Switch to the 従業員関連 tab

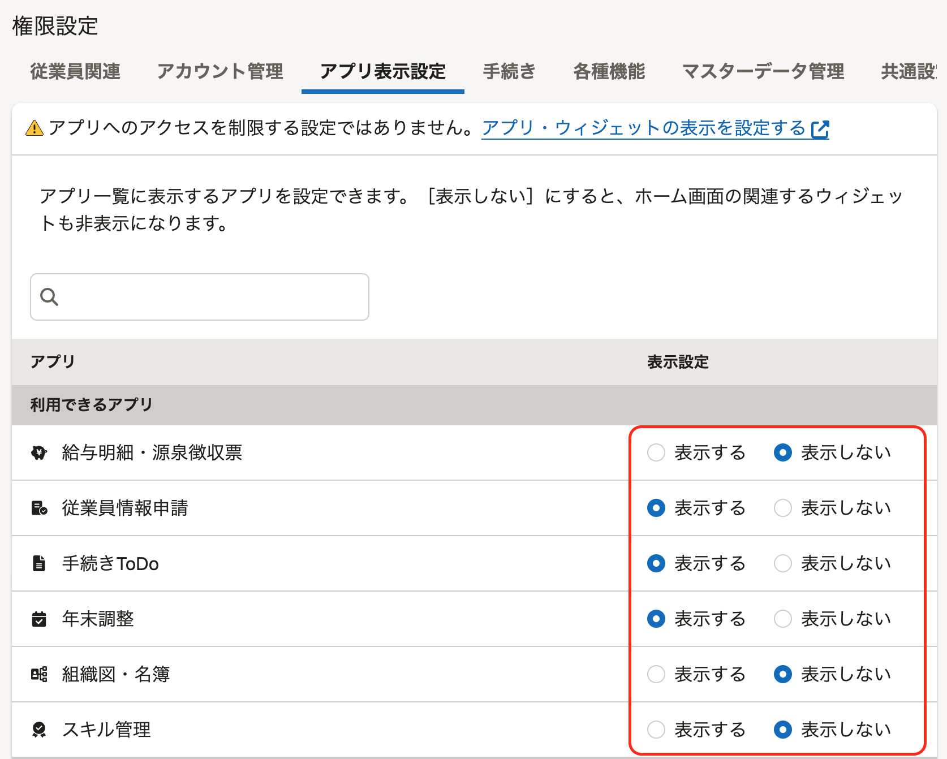pos(75,71)
